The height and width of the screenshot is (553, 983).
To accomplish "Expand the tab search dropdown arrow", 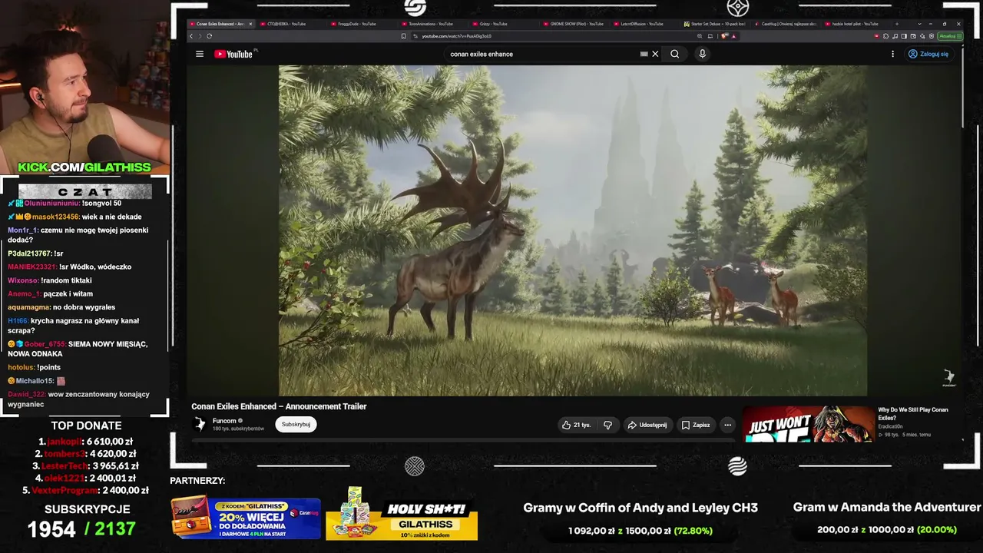I will point(919,24).
